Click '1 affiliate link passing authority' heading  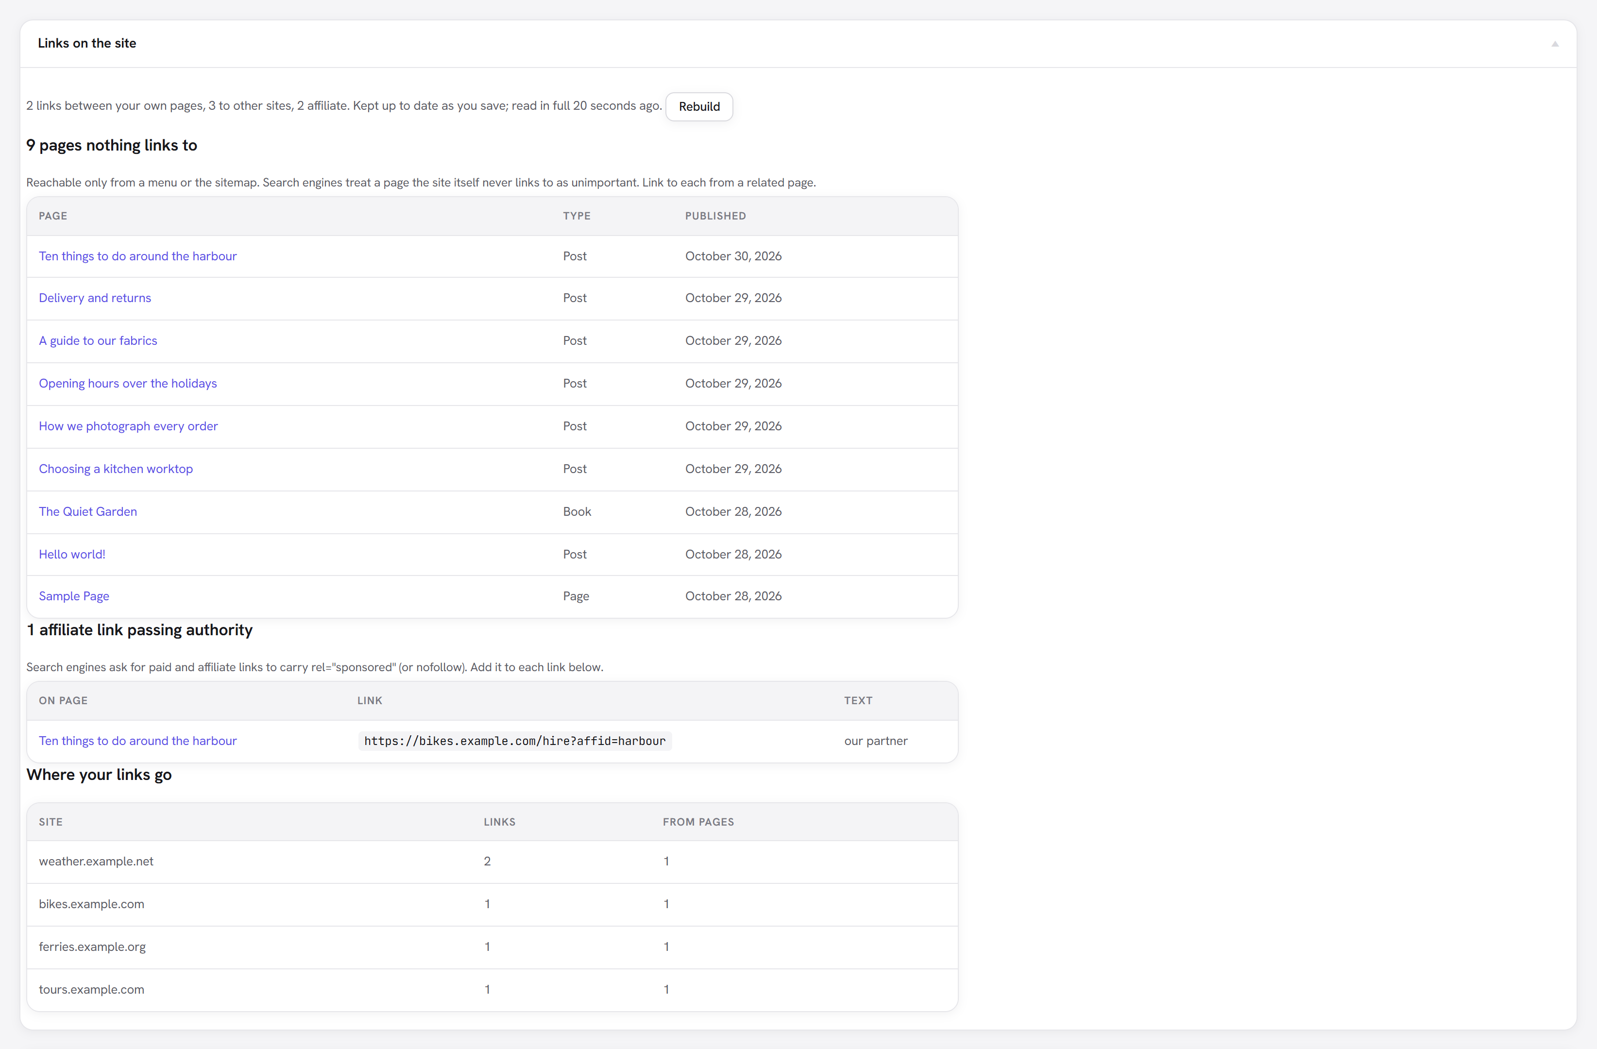(139, 630)
